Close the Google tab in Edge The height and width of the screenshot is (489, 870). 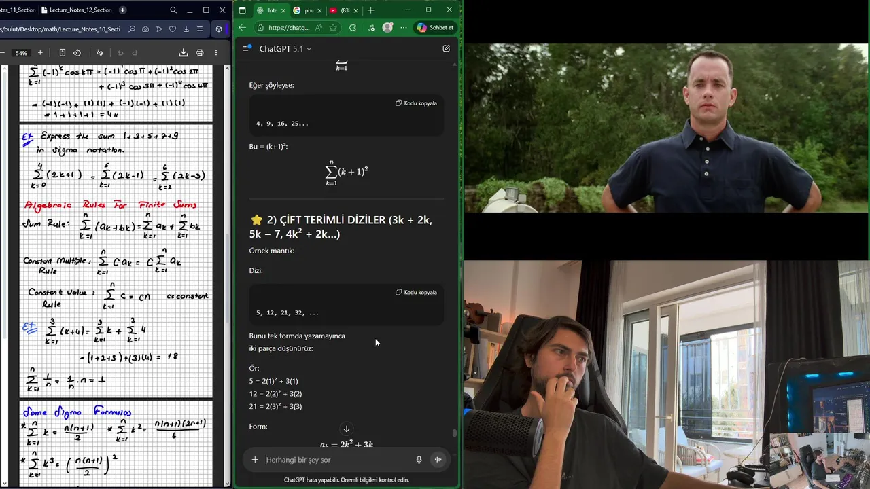point(321,10)
